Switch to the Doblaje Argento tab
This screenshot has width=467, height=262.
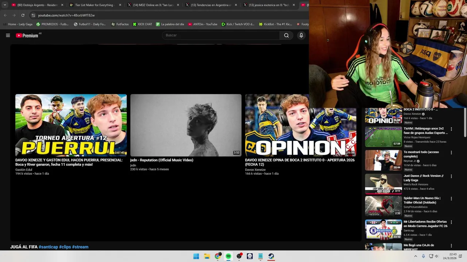(x=36, y=5)
